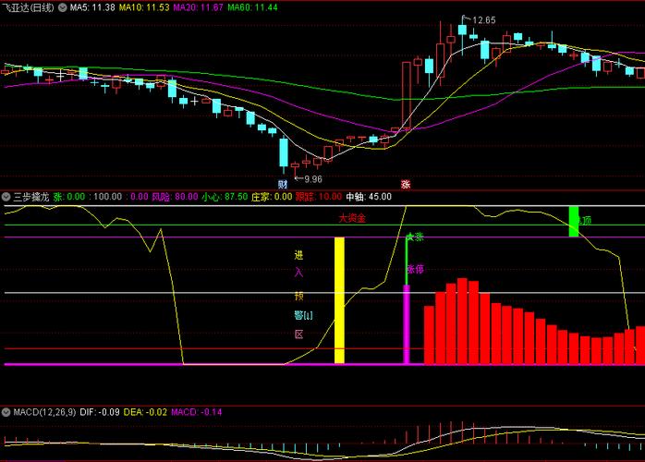The image size is (645, 462).
Task: Open the MACD(12,26,9) parameter label
Action: point(43,410)
